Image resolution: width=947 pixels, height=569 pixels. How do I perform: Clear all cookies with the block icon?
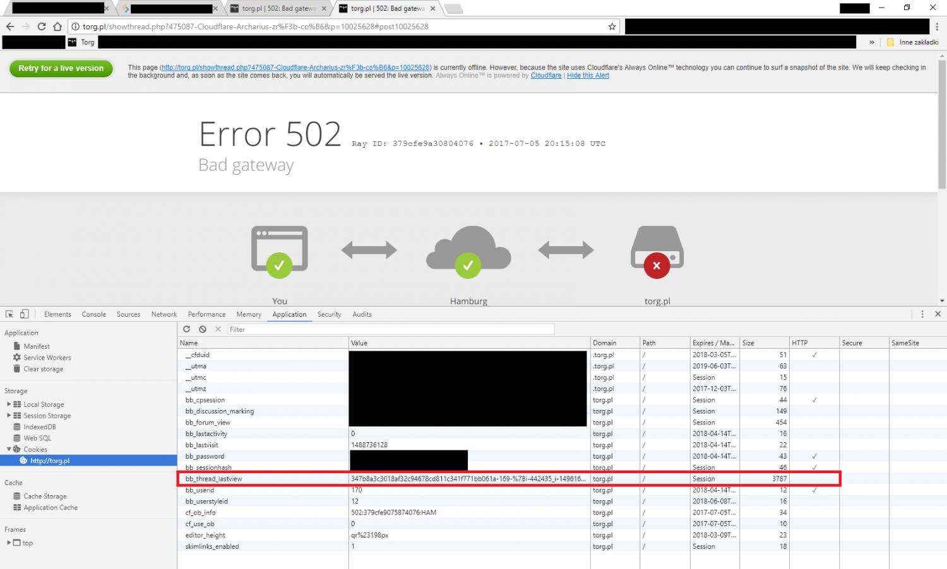pos(203,329)
